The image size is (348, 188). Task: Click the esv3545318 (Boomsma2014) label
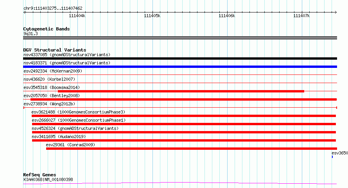pos(52,87)
